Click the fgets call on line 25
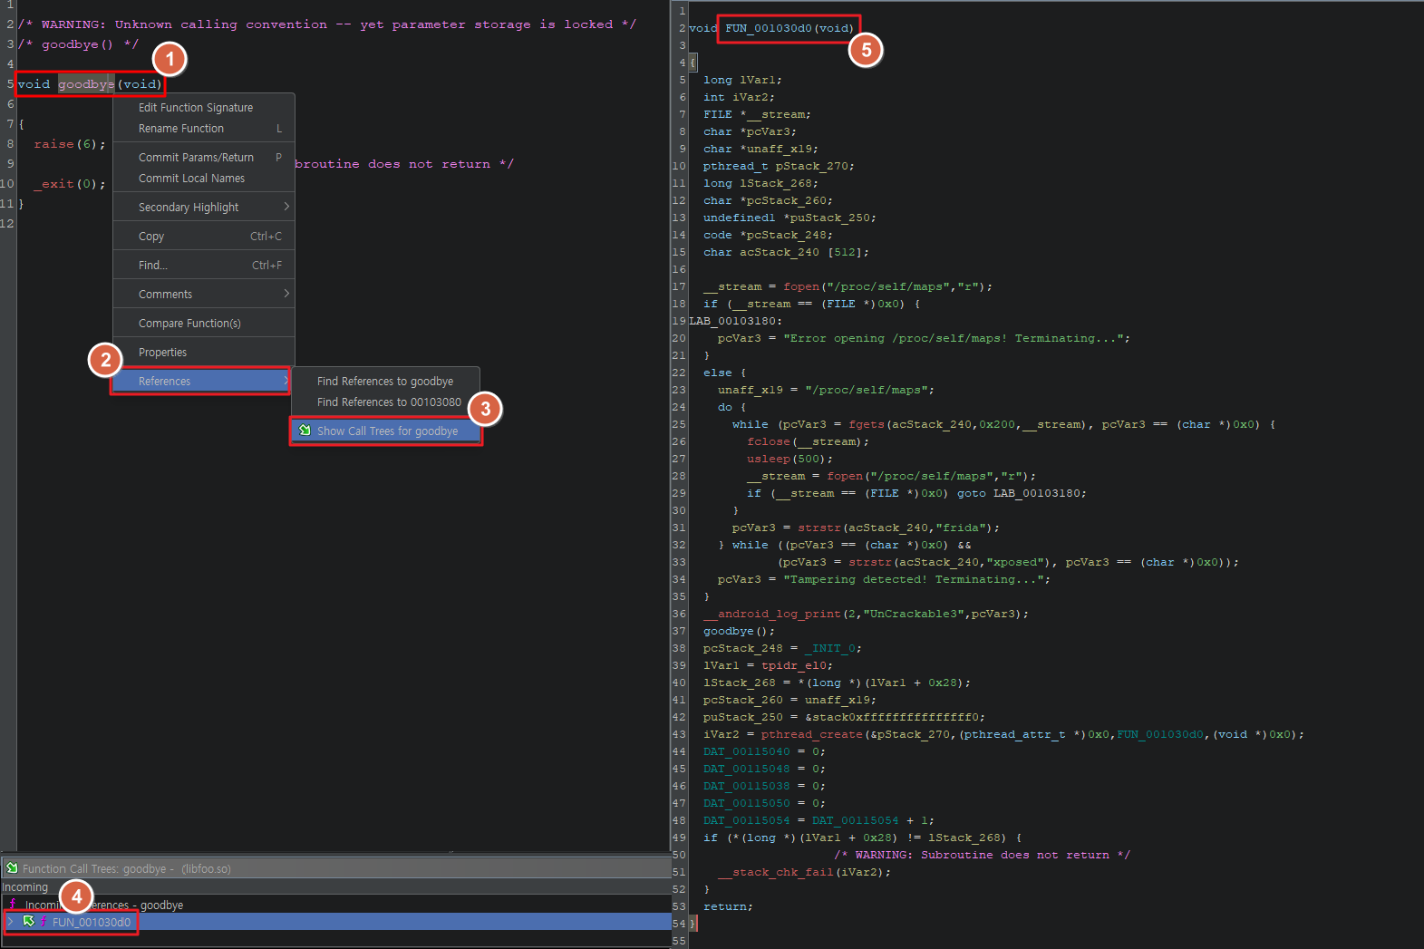The width and height of the screenshot is (1424, 949). click(x=867, y=424)
